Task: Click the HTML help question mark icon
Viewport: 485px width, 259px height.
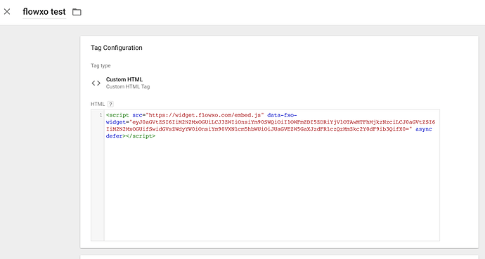Action: pyautogui.click(x=110, y=105)
